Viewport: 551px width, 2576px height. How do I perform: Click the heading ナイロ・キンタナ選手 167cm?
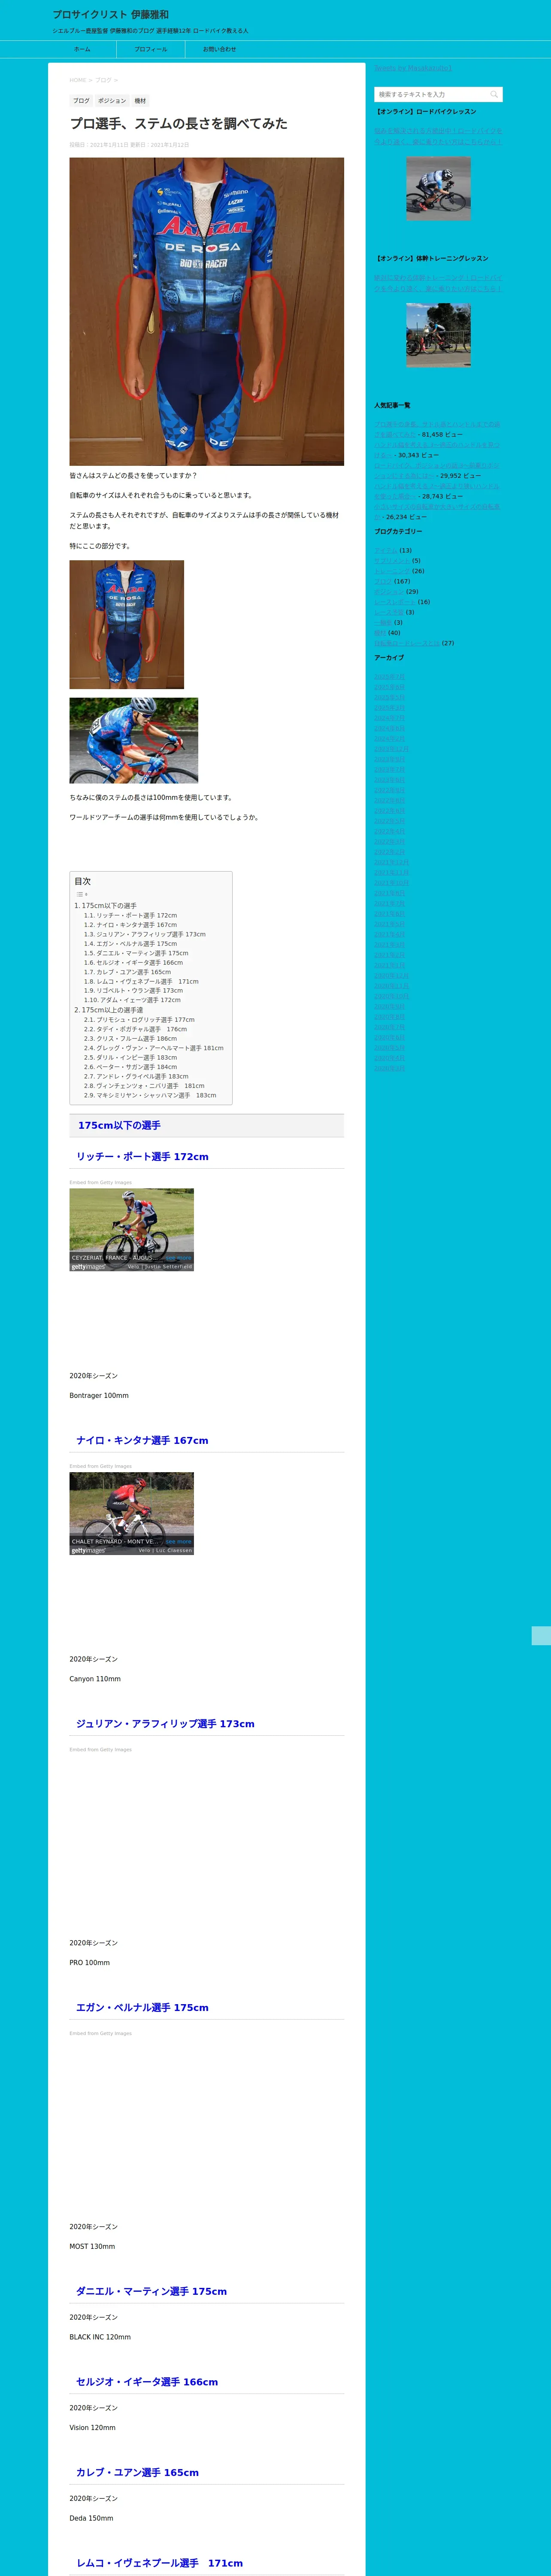(142, 1441)
